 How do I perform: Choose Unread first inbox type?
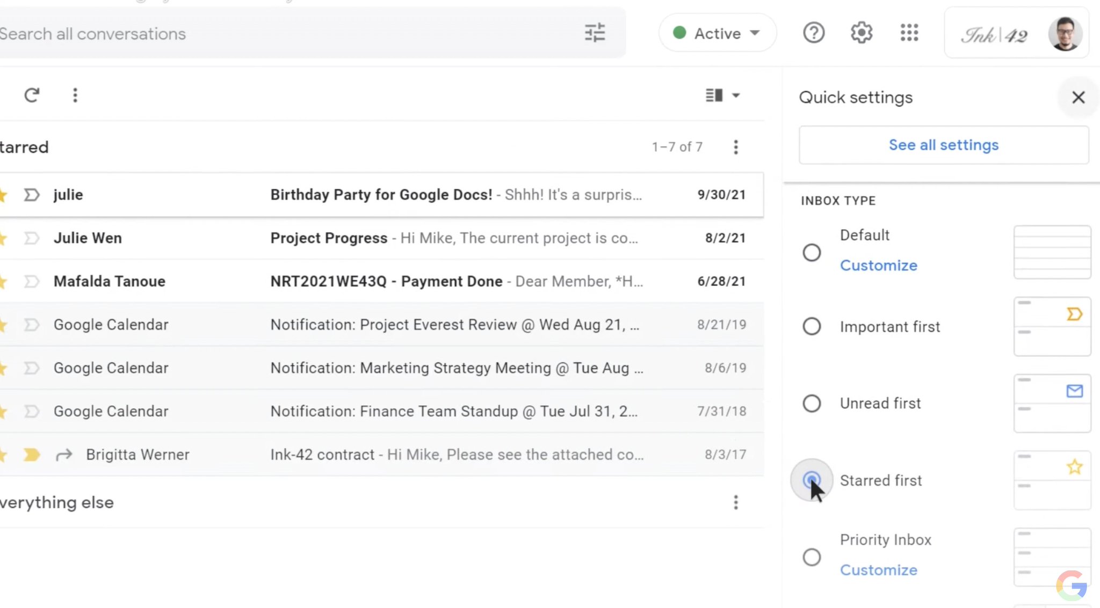(x=812, y=404)
